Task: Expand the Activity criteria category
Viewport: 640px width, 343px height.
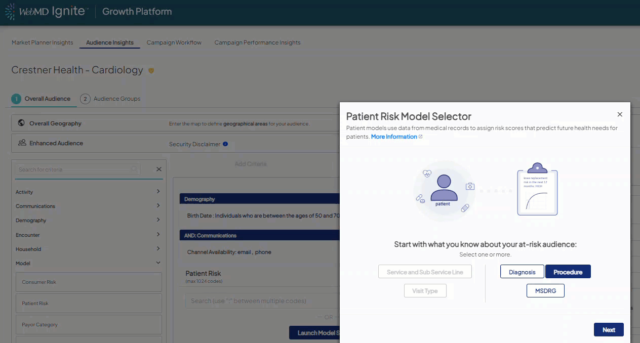Action: pos(158,192)
